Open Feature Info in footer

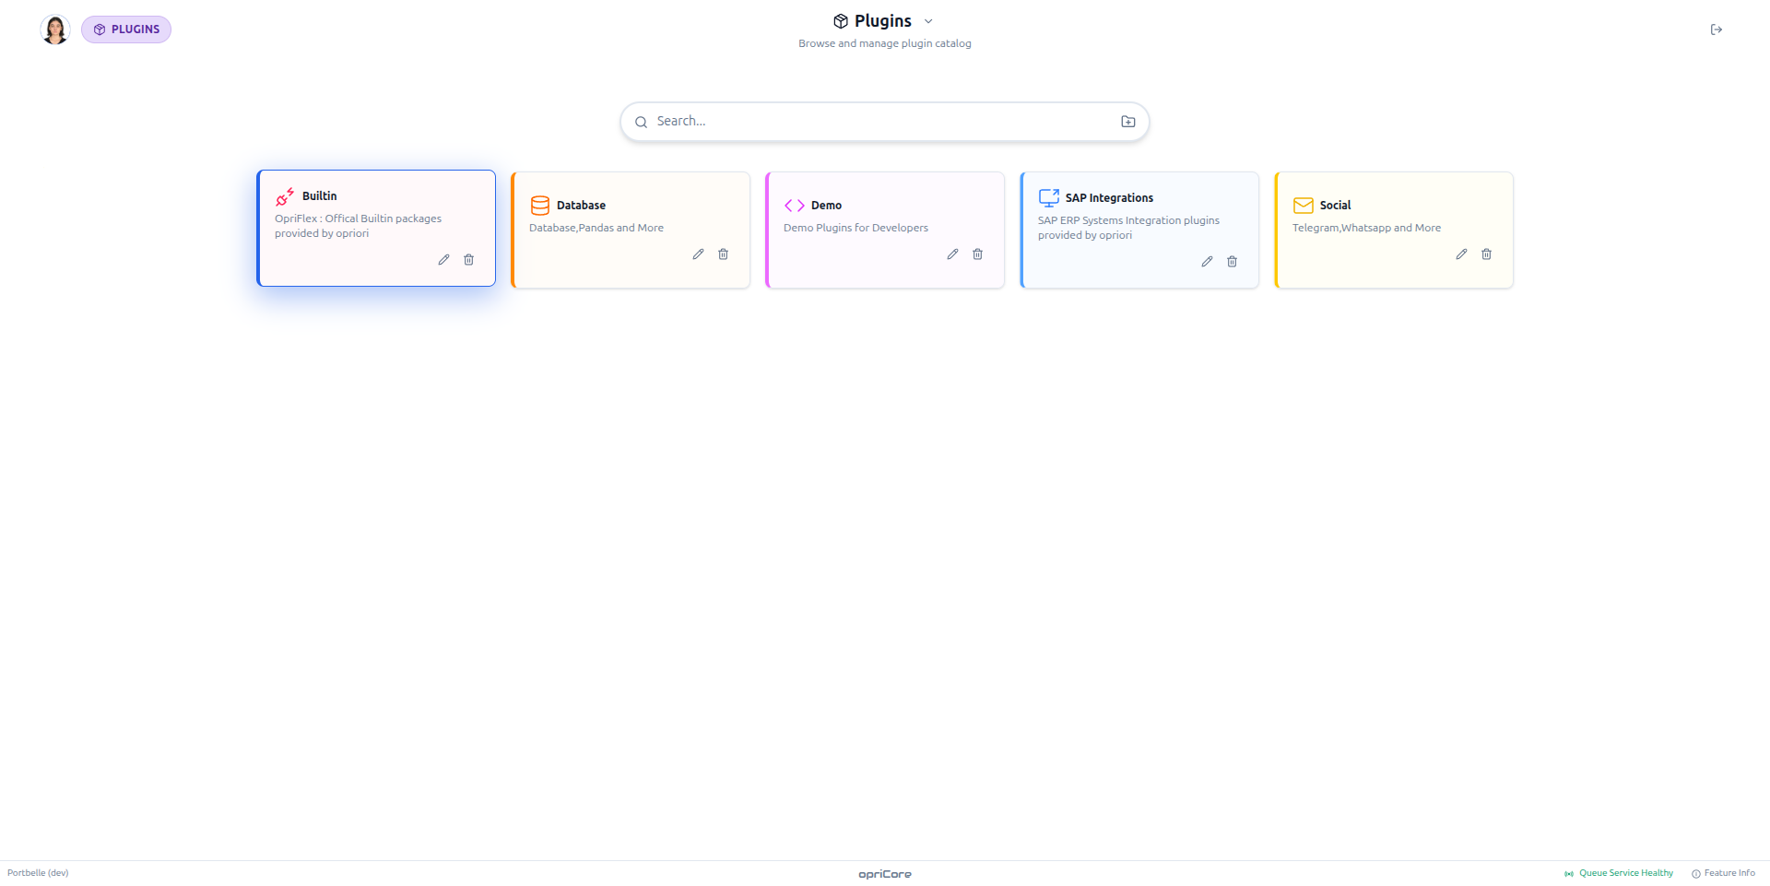tap(1723, 873)
